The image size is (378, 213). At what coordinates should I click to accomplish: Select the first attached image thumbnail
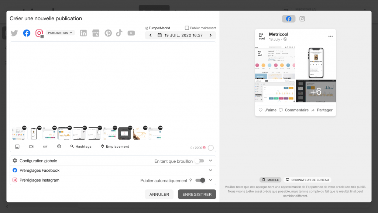click(x=18, y=134)
